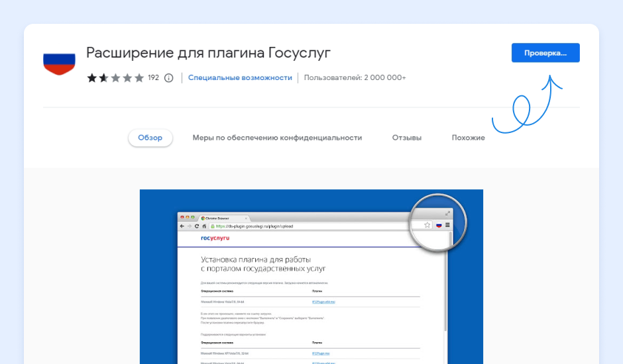The height and width of the screenshot is (364, 623).
Task: Click the Gosuslugi extension shield logo
Action: (59, 64)
